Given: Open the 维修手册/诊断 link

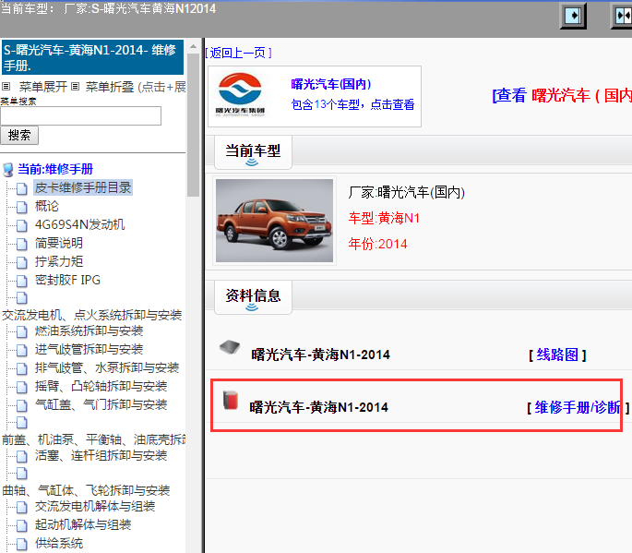Looking at the screenshot, I should (578, 407).
